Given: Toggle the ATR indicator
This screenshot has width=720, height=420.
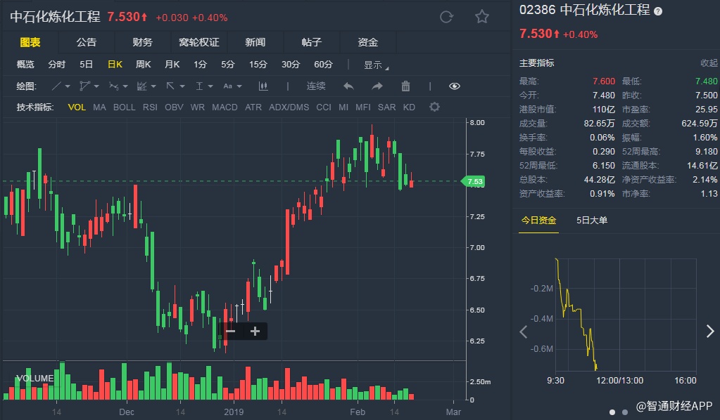Looking at the screenshot, I should 253,107.
